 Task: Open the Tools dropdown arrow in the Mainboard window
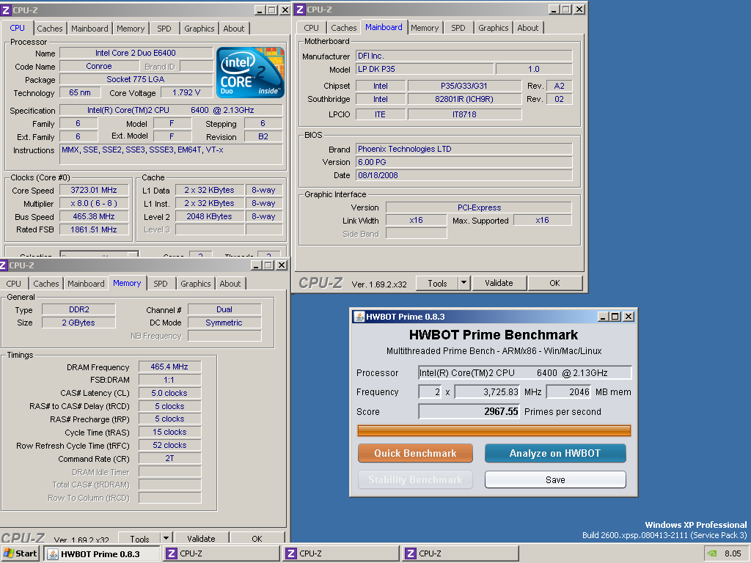pos(464,283)
